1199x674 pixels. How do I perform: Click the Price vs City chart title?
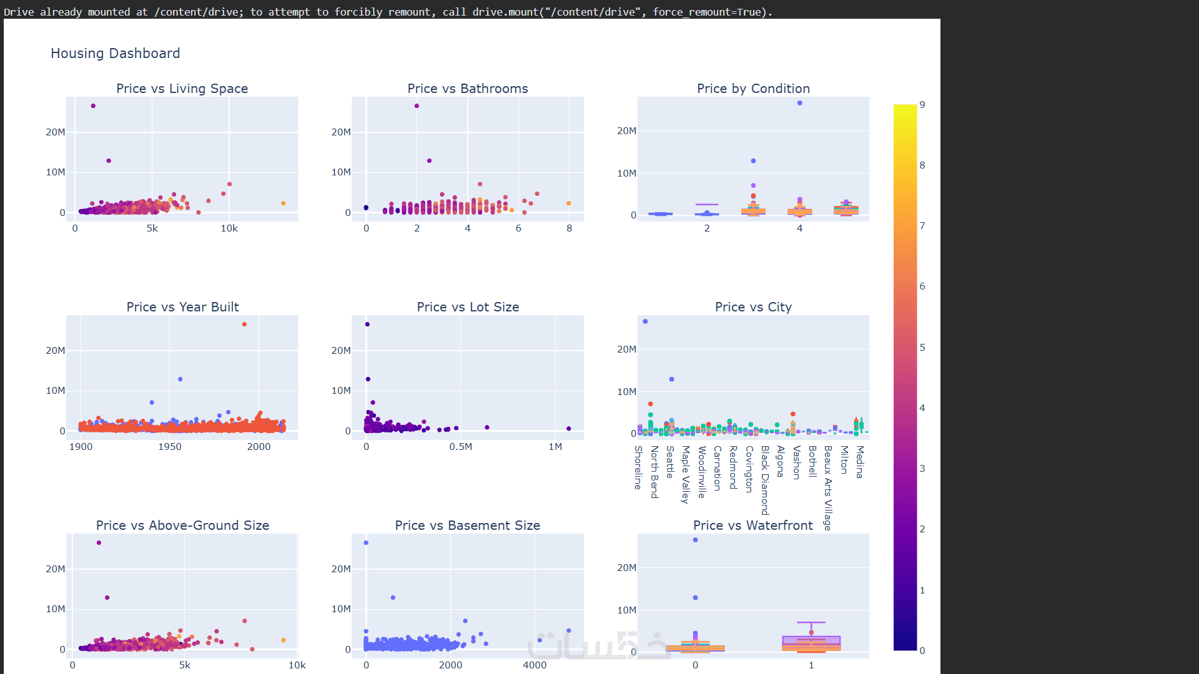(753, 307)
